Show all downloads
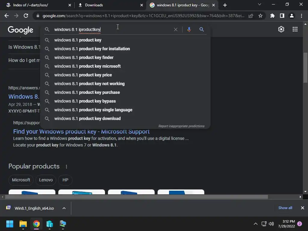Screen dimensions: 308x231 [285, 208]
